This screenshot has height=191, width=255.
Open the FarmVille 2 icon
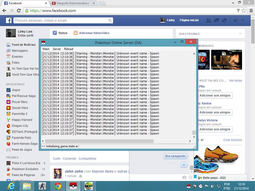(8, 114)
